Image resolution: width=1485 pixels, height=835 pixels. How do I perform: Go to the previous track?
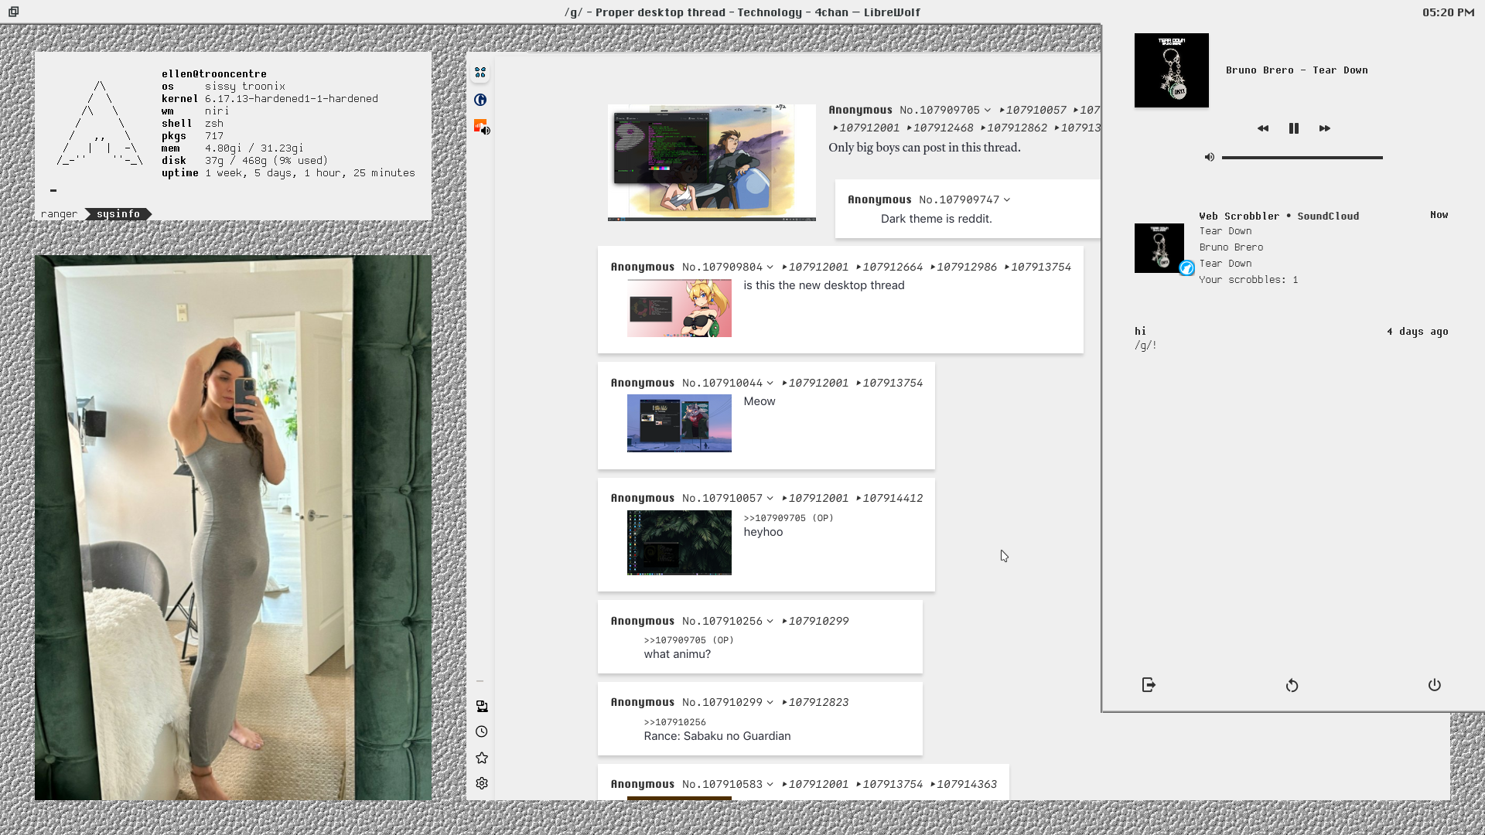[1263, 128]
